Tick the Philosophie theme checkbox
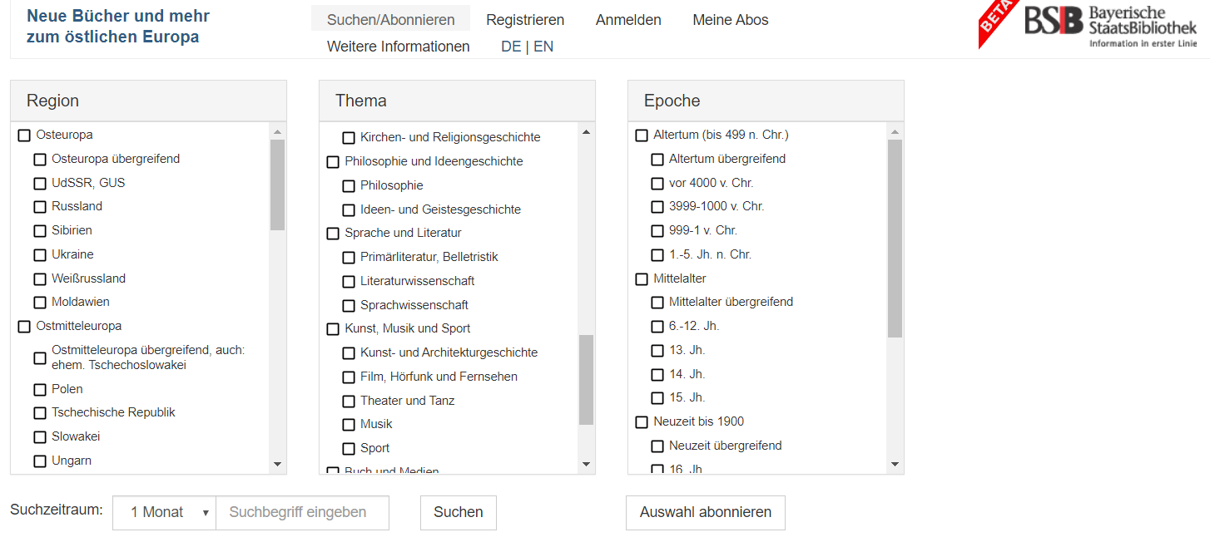 pyautogui.click(x=349, y=186)
